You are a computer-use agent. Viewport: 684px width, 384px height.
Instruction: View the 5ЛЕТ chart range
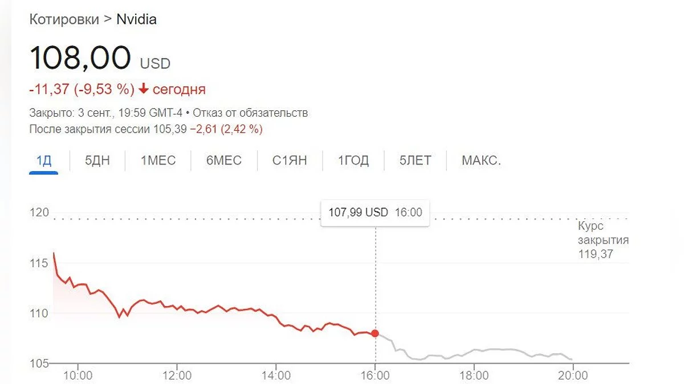pos(416,161)
